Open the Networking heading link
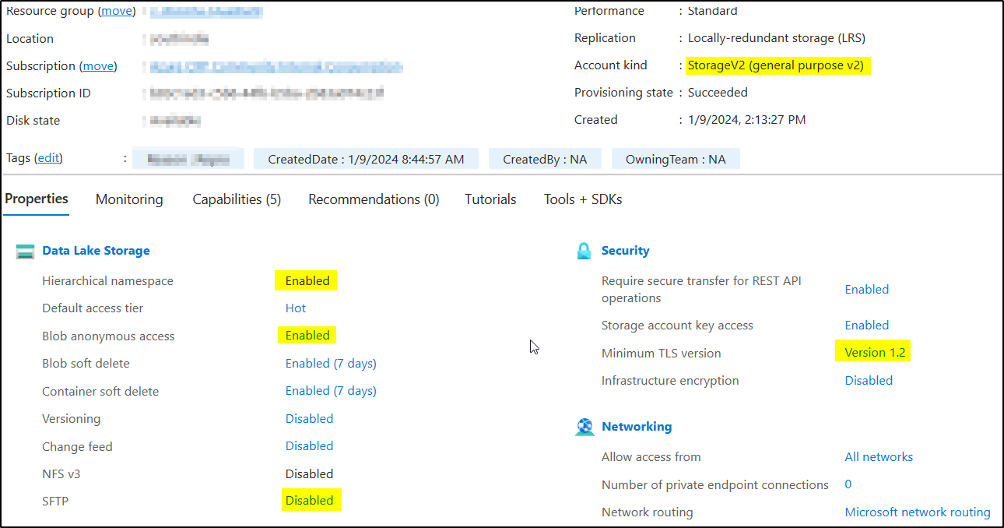Image resolution: width=1004 pixels, height=528 pixels. (x=637, y=427)
